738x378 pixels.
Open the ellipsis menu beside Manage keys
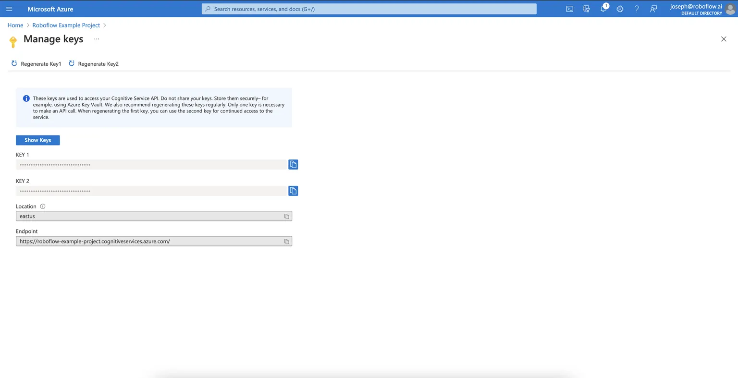pyautogui.click(x=97, y=39)
